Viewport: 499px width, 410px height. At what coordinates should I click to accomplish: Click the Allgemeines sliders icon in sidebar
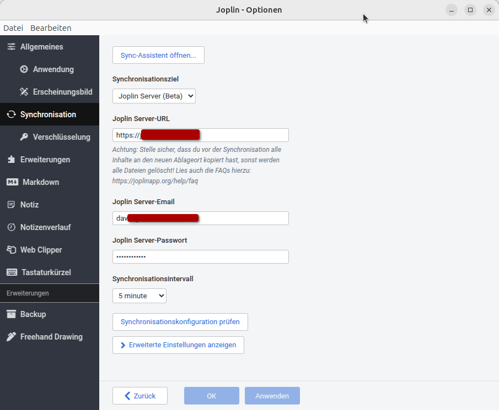coord(11,47)
